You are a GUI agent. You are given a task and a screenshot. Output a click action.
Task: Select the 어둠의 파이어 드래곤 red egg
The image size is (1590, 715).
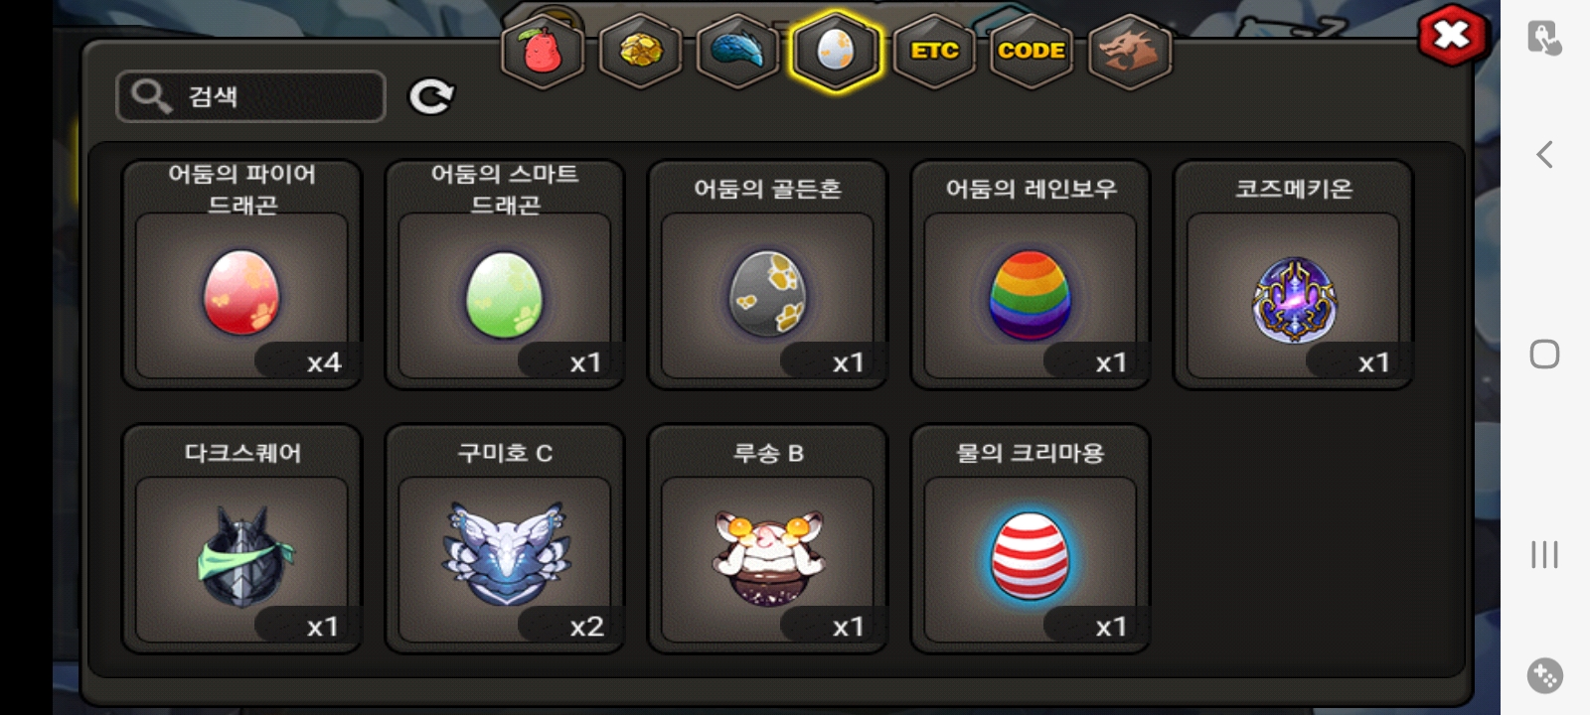(x=241, y=275)
